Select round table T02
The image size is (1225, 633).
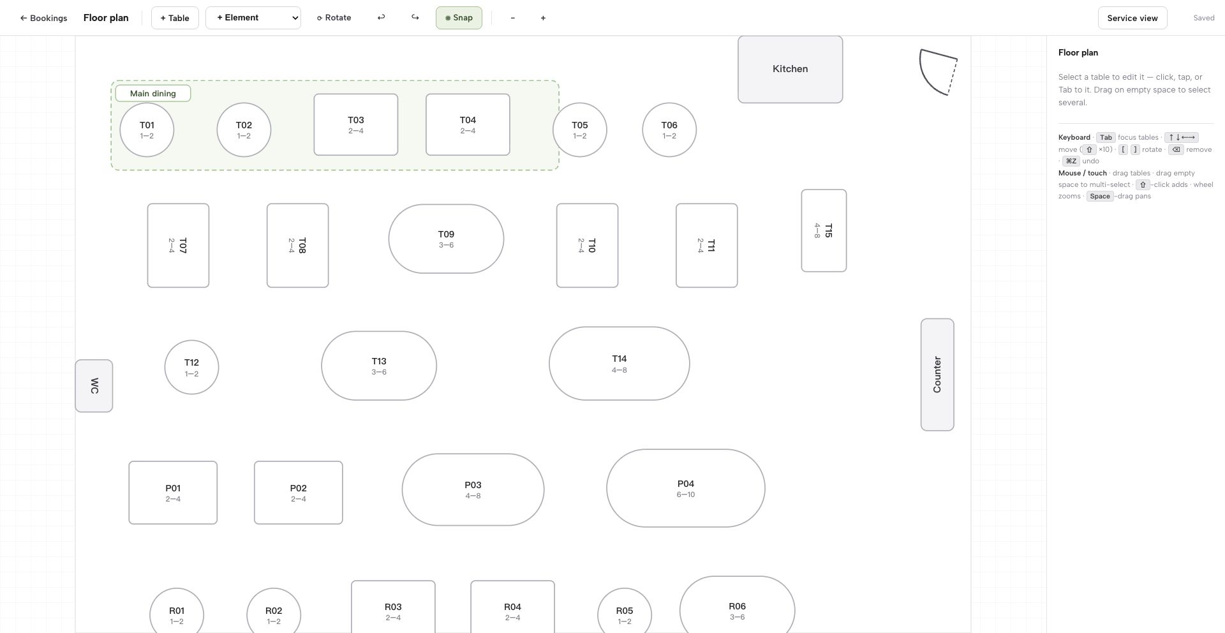click(244, 130)
